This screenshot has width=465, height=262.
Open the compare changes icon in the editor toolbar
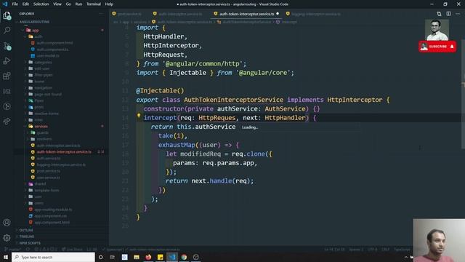pyautogui.click(x=439, y=14)
